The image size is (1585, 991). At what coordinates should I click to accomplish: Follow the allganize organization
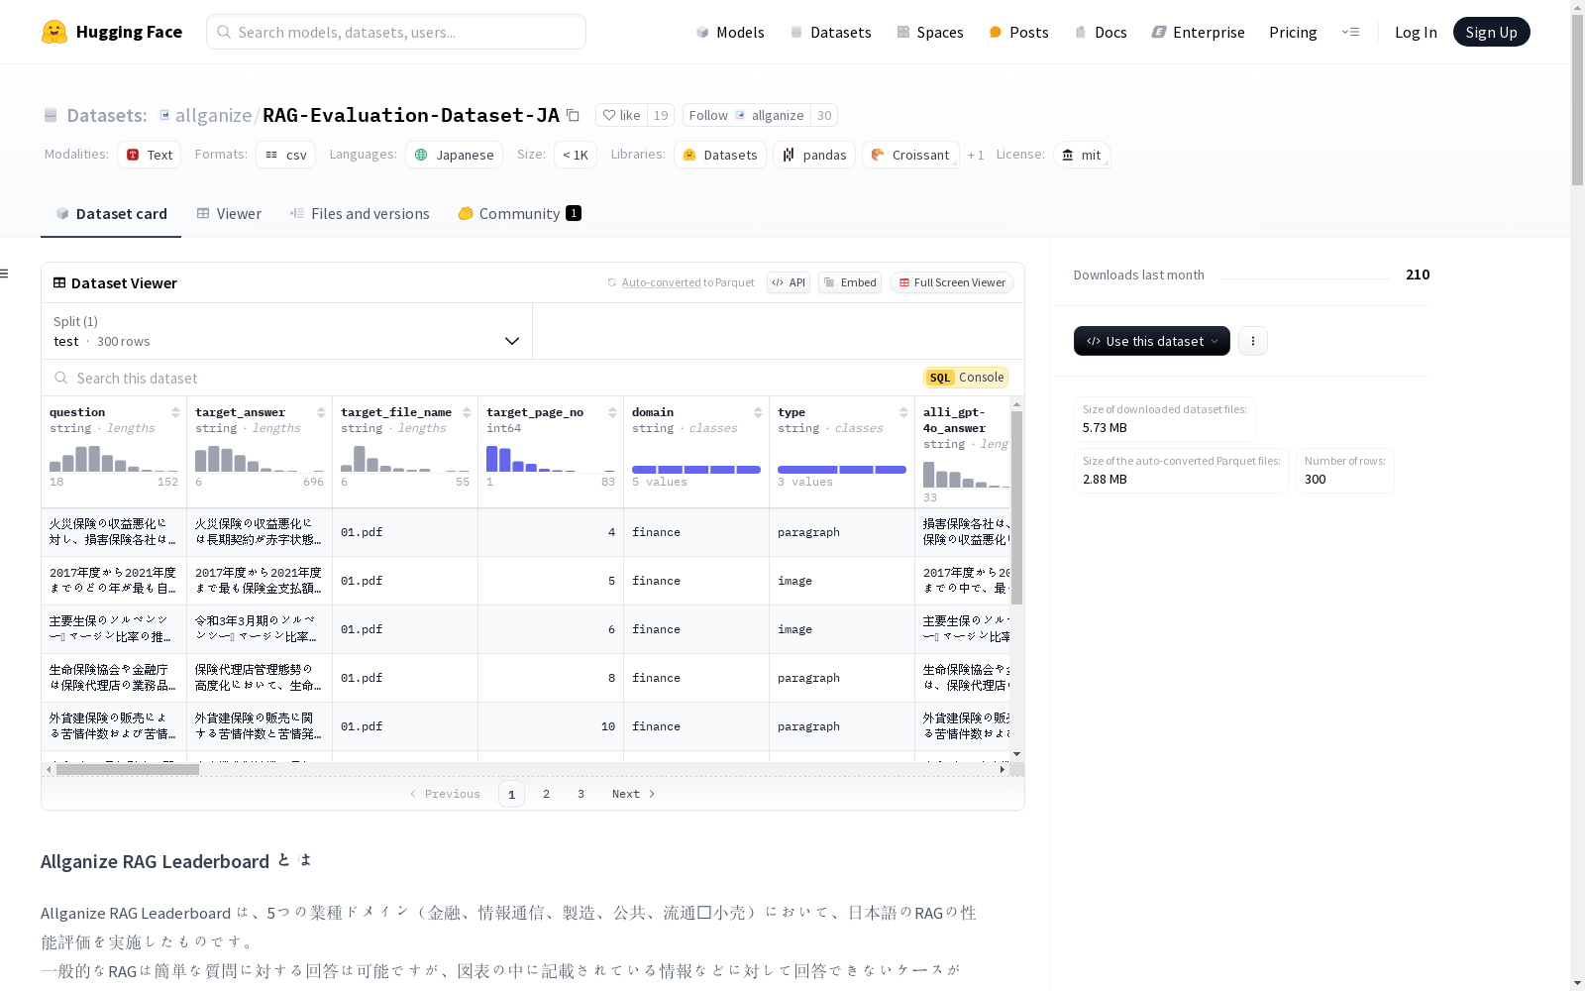click(746, 115)
